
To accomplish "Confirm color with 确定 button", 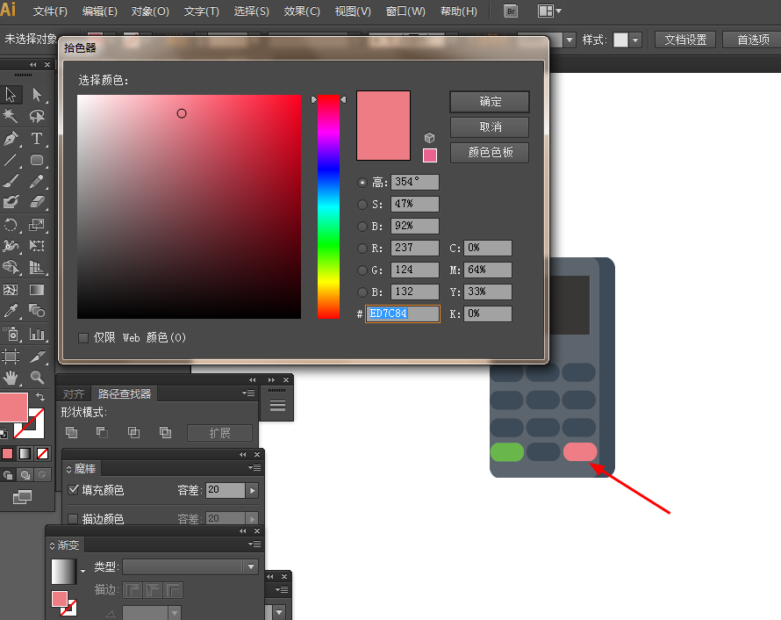I will coord(490,102).
